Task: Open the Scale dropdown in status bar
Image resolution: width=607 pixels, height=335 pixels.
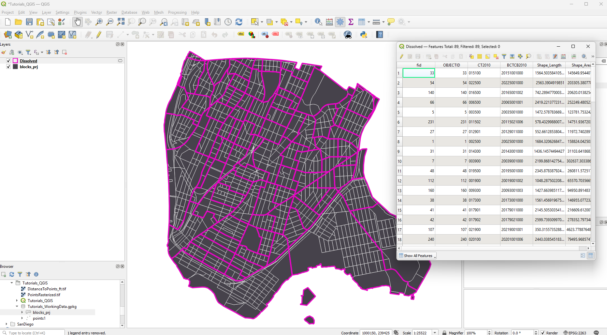Action: (x=435, y=333)
